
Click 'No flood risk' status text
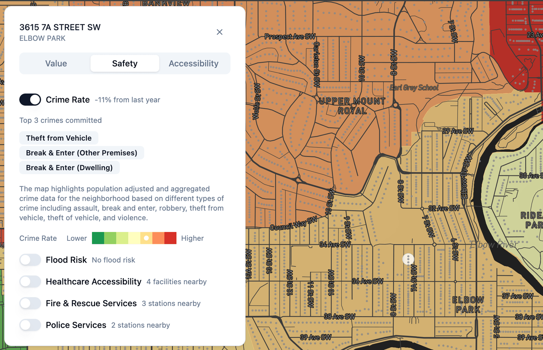point(113,260)
